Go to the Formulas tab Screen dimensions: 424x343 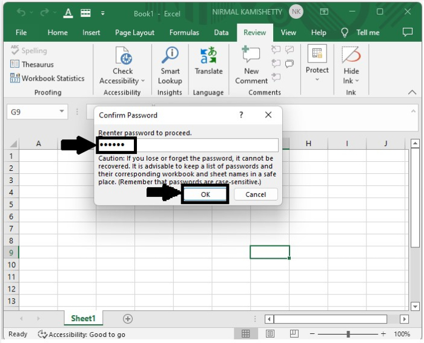[x=184, y=33]
